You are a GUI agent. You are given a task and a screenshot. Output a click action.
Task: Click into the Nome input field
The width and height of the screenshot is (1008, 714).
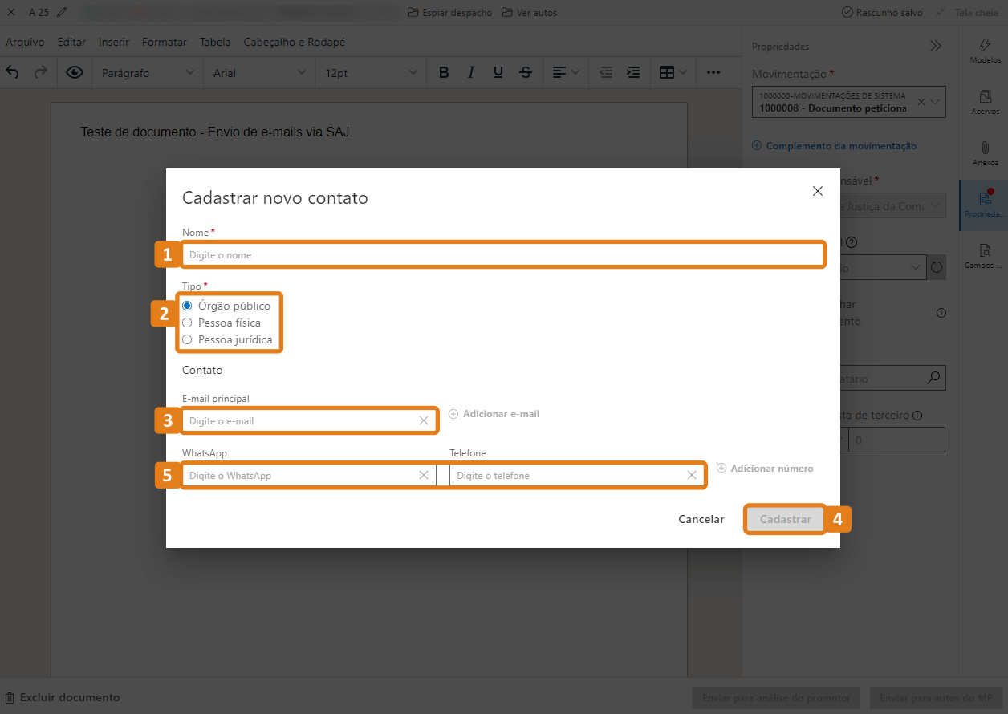coord(503,255)
